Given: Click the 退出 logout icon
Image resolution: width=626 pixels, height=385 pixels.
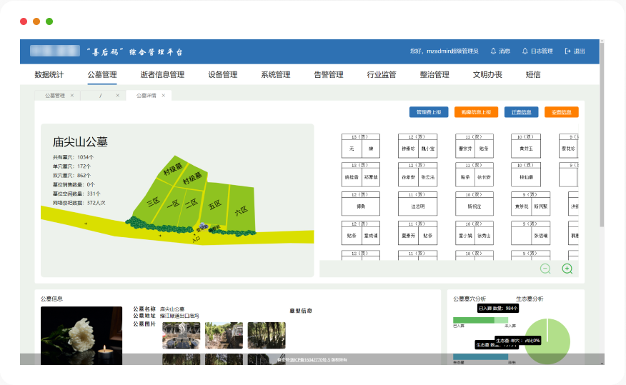Looking at the screenshot, I should click(568, 51).
